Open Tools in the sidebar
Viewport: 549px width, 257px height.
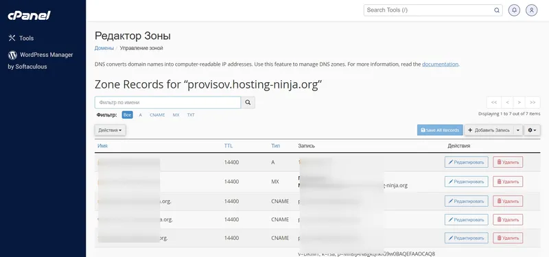(x=21, y=38)
